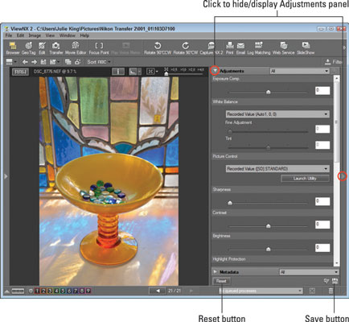The width and height of the screenshot is (349, 322).
Task: Click the previous image button beside 21/21
Action: pos(158,291)
